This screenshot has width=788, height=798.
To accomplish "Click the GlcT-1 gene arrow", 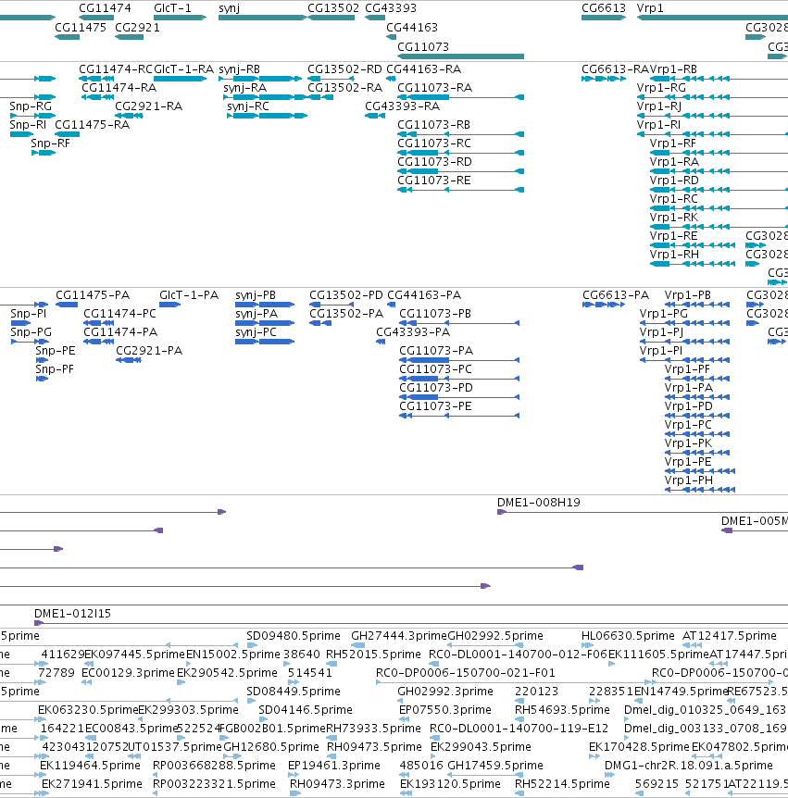I will pos(181,18).
